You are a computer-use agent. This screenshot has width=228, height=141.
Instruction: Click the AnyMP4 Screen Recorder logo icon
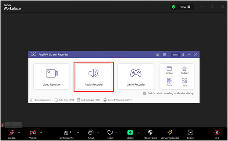[x=33, y=54]
